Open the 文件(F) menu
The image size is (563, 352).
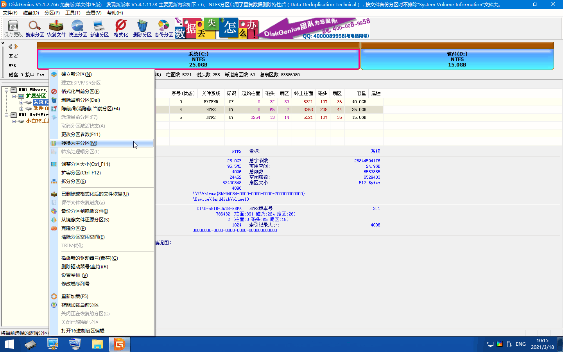10,13
